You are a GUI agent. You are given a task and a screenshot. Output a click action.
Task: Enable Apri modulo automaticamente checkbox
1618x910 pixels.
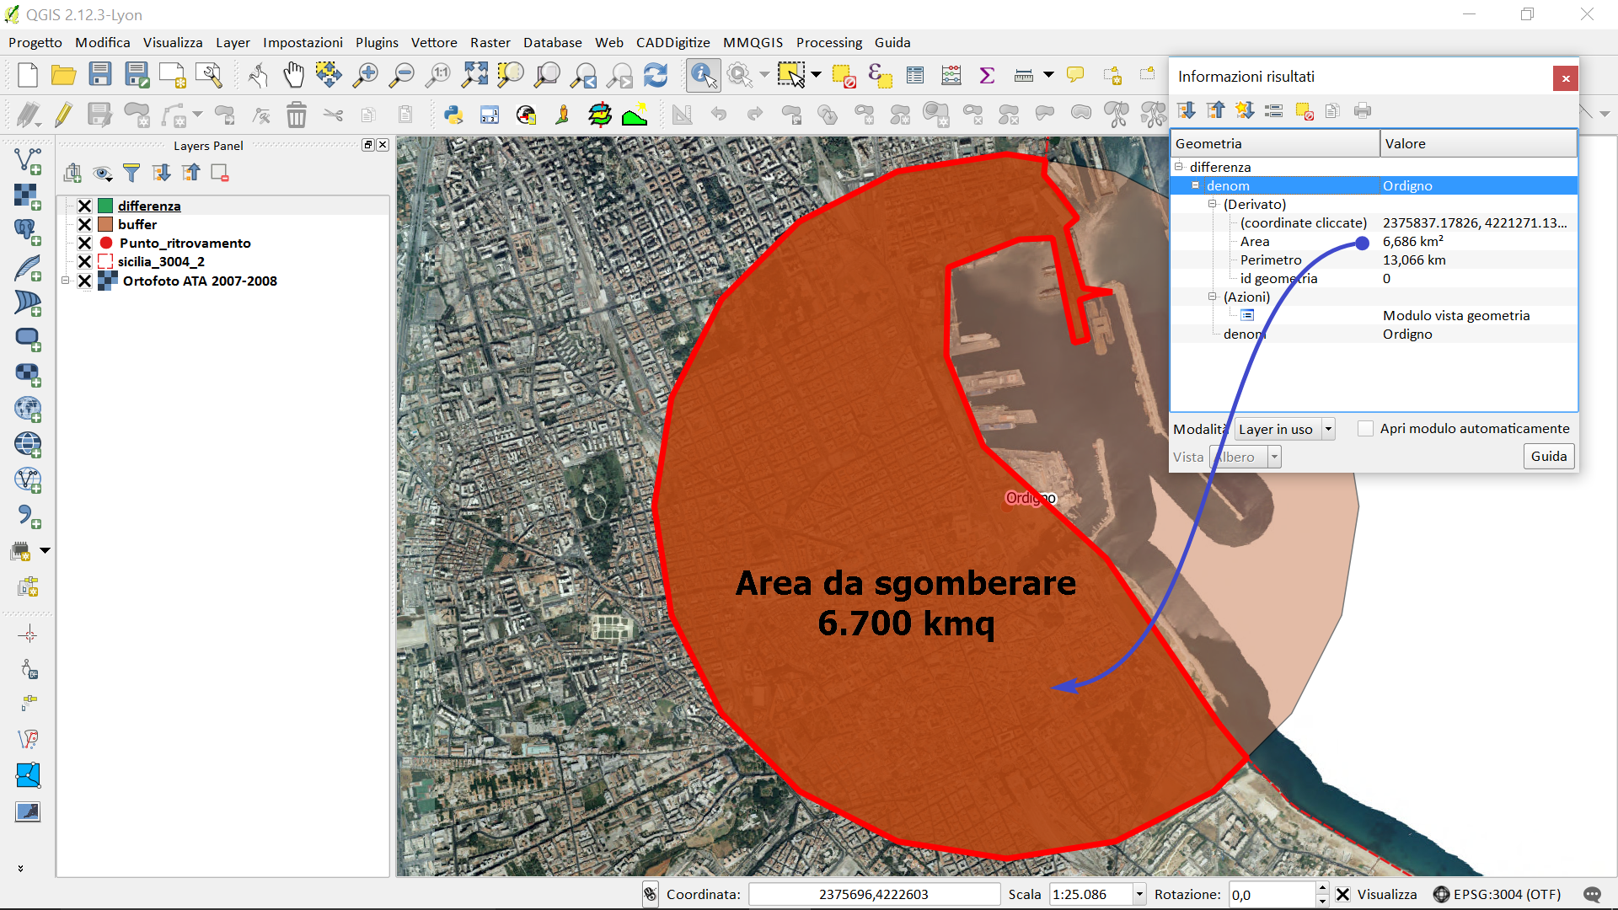[1365, 429]
